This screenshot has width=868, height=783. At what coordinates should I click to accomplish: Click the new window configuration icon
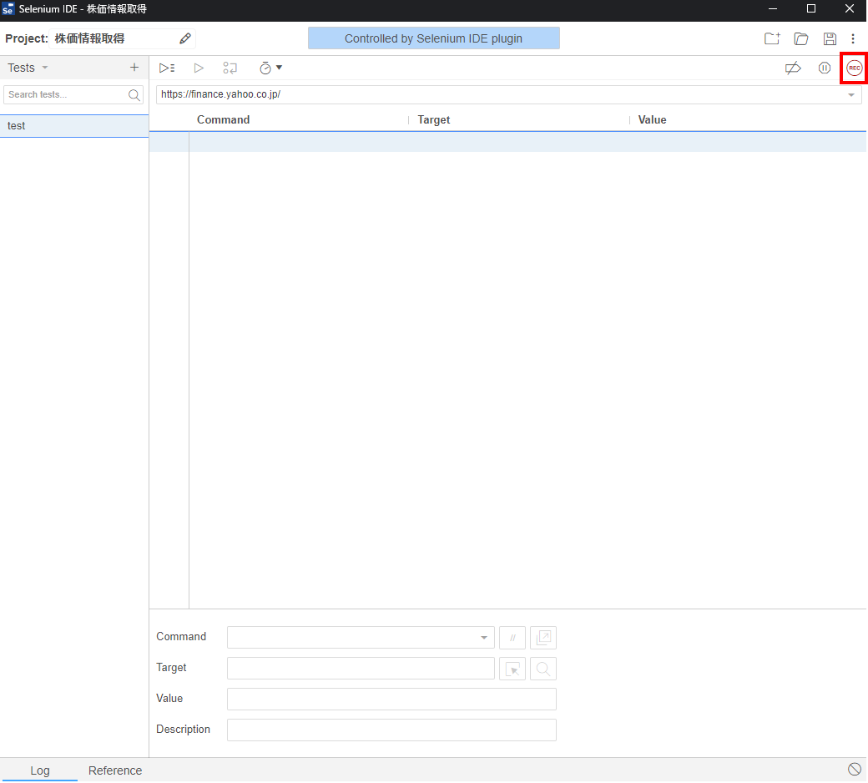coord(543,638)
